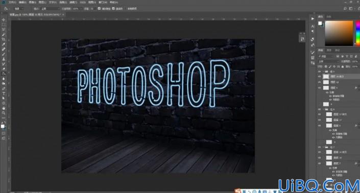The image size is (360, 193).
Task: Select the Blur tool
Action: click(4, 79)
